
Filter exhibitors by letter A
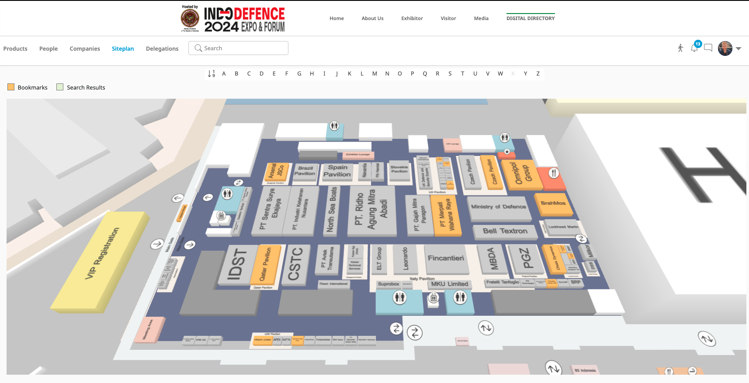pos(224,73)
